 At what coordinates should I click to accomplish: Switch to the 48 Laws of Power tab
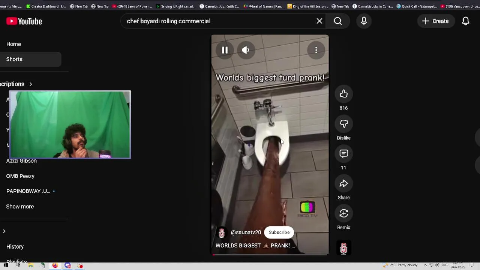click(132, 6)
